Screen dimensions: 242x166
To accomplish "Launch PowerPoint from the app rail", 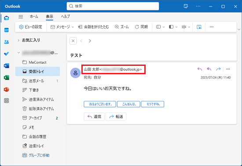I will (7, 90).
